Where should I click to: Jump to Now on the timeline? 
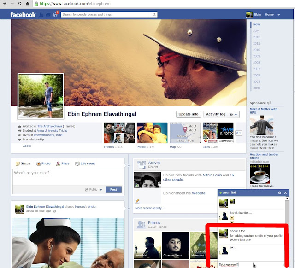[256, 24]
